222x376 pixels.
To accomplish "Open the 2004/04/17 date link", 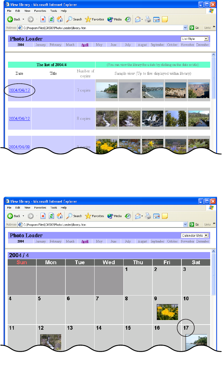I will coord(19,90).
